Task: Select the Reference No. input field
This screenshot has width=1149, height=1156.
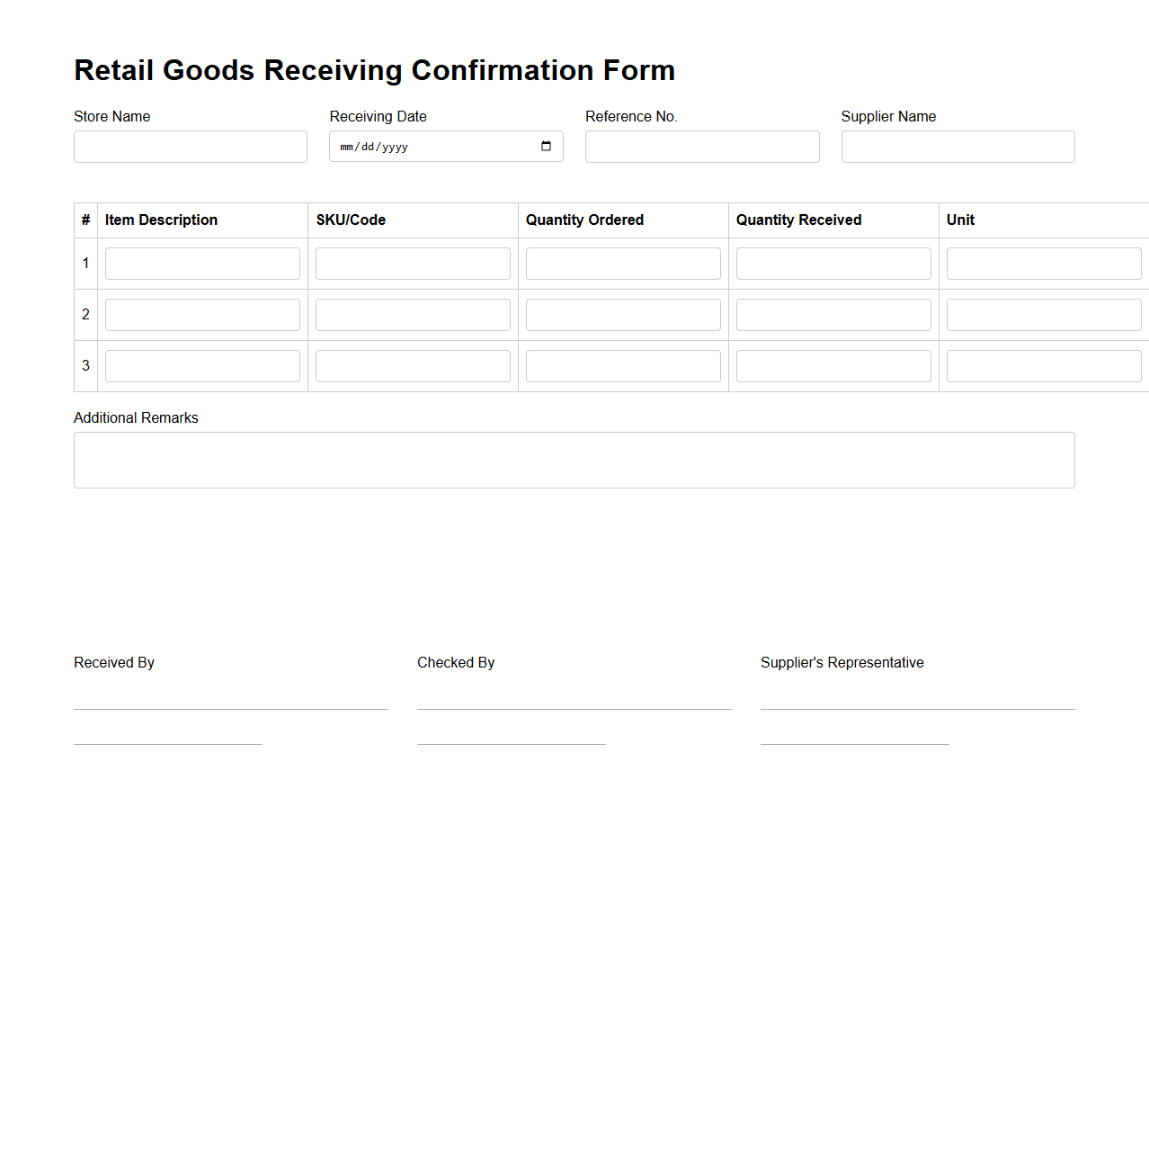Action: [x=701, y=146]
